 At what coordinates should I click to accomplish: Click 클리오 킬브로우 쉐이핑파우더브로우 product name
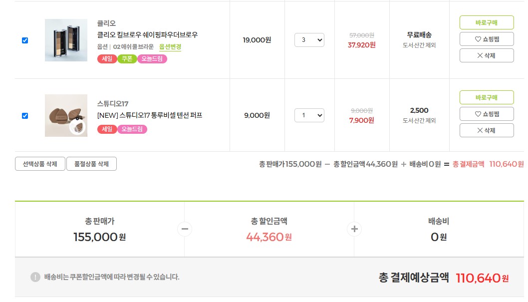148,35
